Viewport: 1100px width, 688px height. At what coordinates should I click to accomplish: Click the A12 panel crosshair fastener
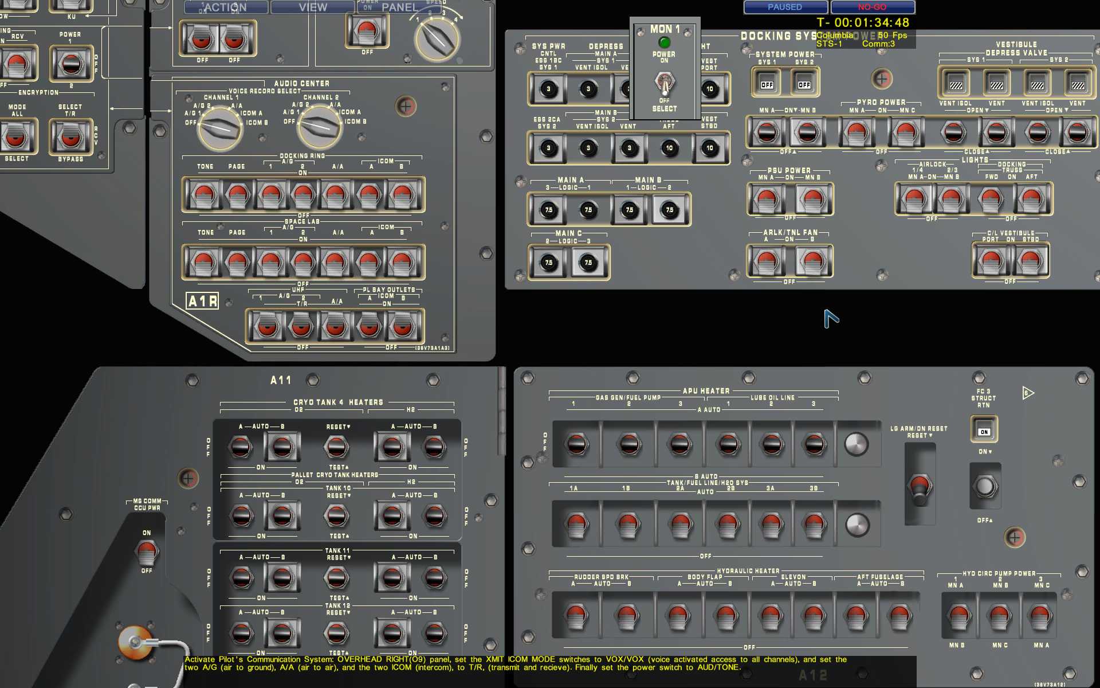click(1015, 537)
